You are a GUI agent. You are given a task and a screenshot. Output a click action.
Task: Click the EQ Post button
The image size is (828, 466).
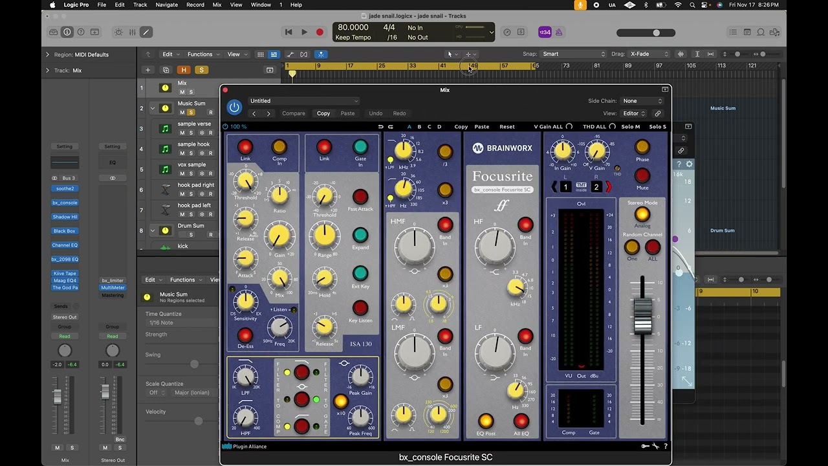pos(486,421)
